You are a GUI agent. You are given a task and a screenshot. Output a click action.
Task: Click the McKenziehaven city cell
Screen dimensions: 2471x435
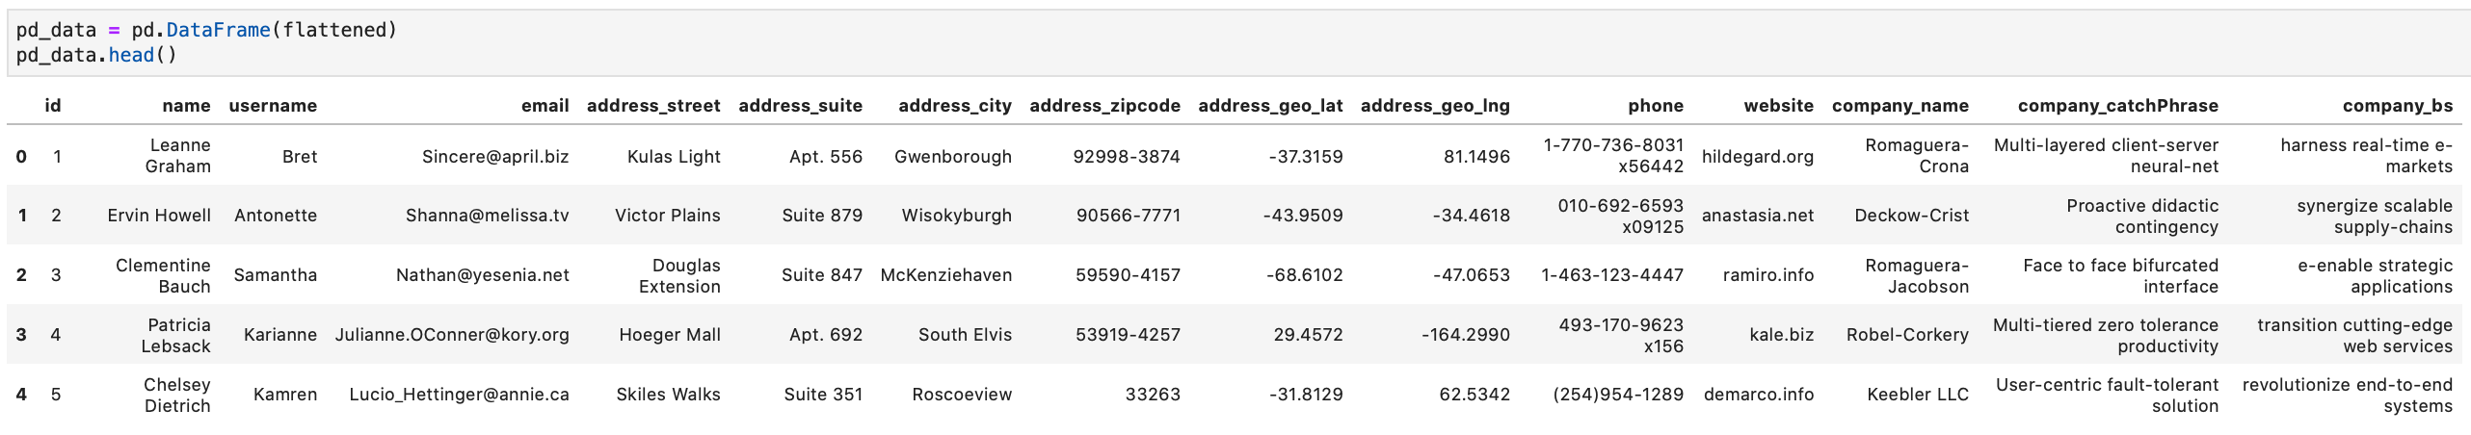(945, 275)
